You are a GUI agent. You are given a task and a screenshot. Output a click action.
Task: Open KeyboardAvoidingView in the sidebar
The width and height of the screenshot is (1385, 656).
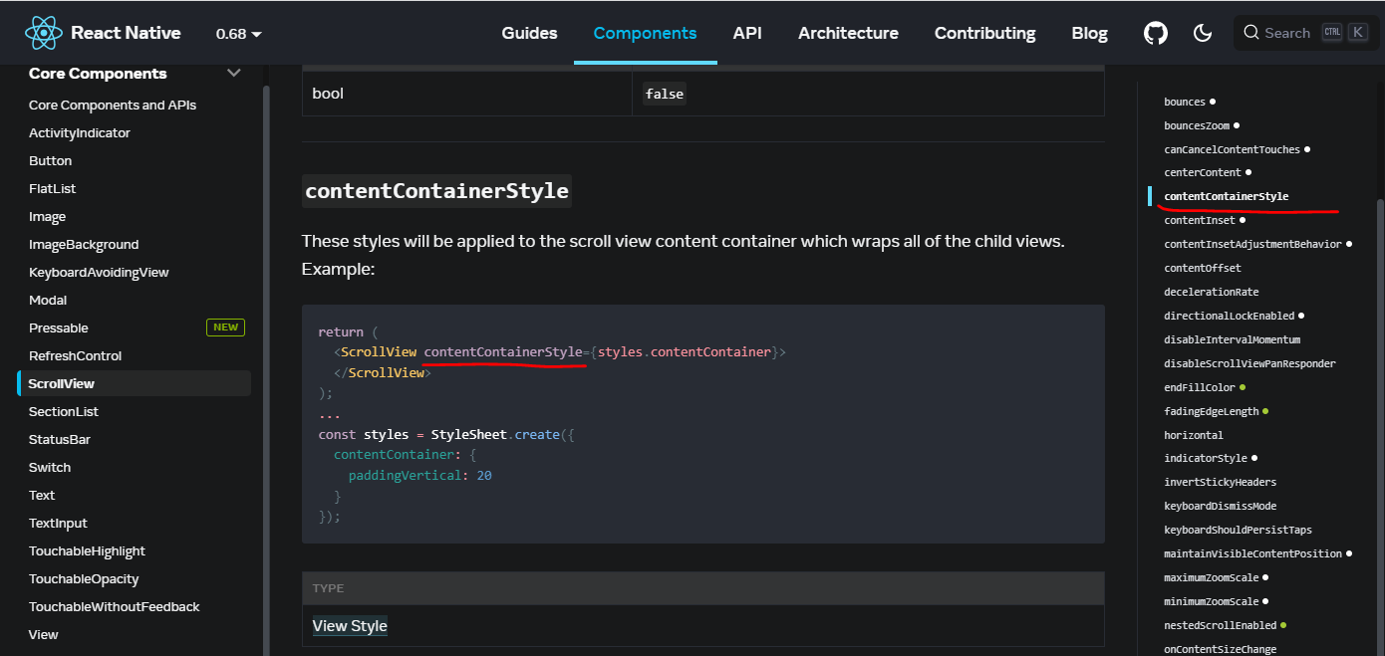[x=99, y=272]
